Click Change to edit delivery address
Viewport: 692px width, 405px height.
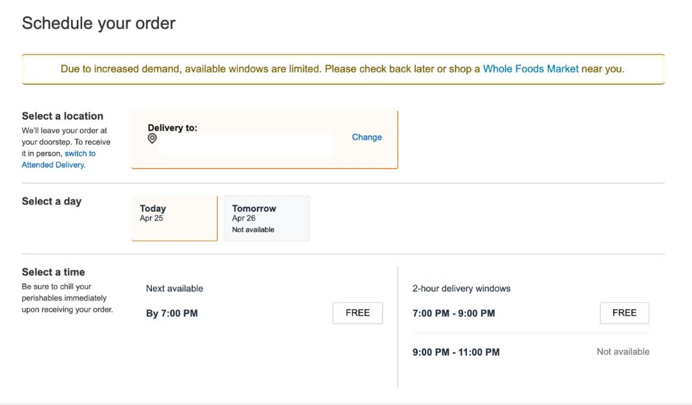[x=367, y=137]
